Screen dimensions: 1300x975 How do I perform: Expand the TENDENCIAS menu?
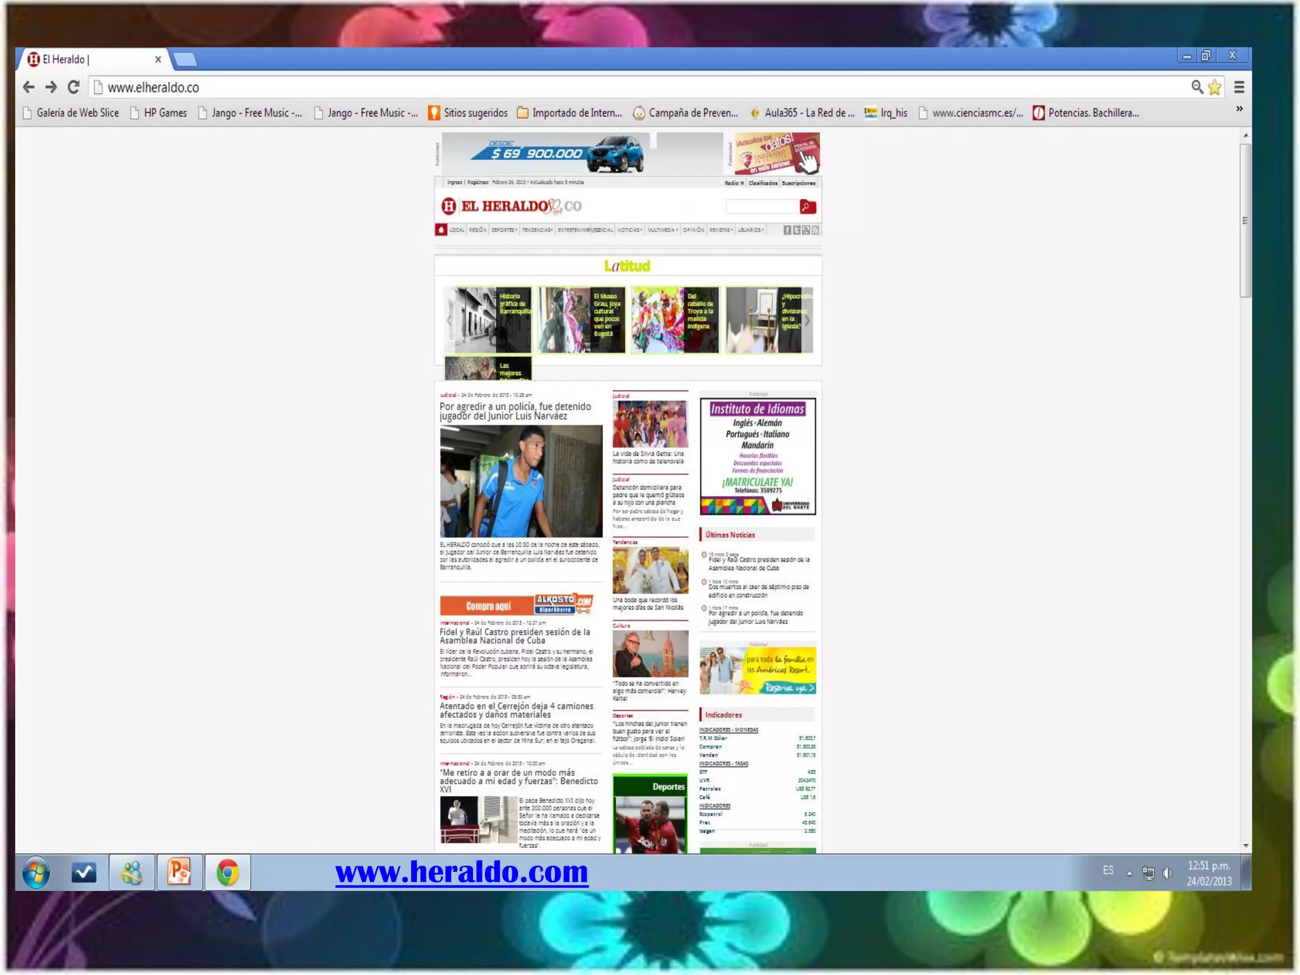537,230
